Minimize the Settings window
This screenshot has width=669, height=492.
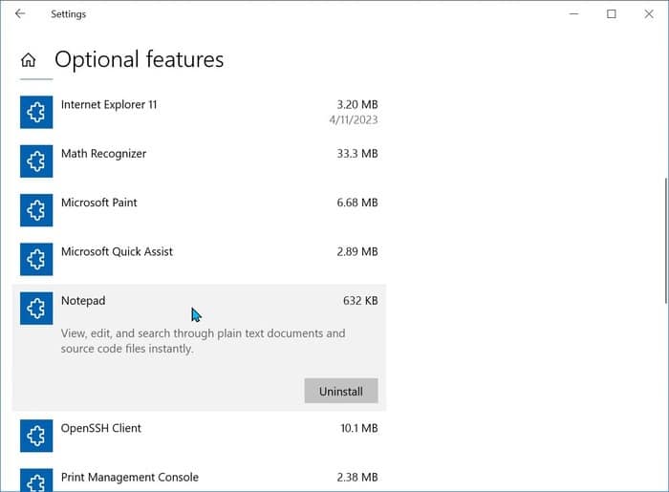coord(573,13)
